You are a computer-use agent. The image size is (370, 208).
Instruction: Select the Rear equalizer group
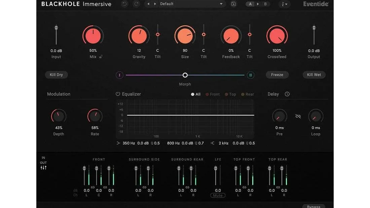[x=247, y=94]
